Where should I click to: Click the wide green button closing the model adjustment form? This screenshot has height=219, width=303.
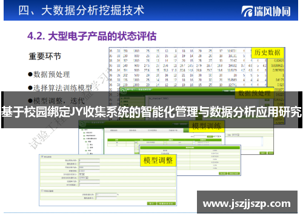click(166, 203)
